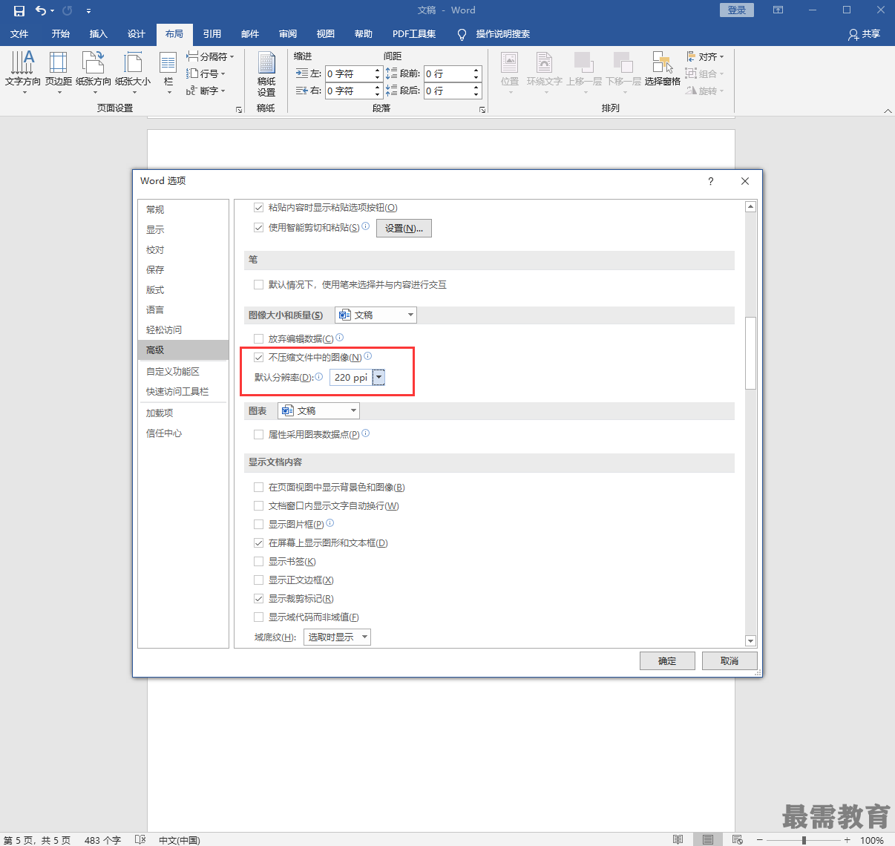This screenshot has width=895, height=846.
Task: Select Save (保存) in options sidebar
Action: [183, 269]
